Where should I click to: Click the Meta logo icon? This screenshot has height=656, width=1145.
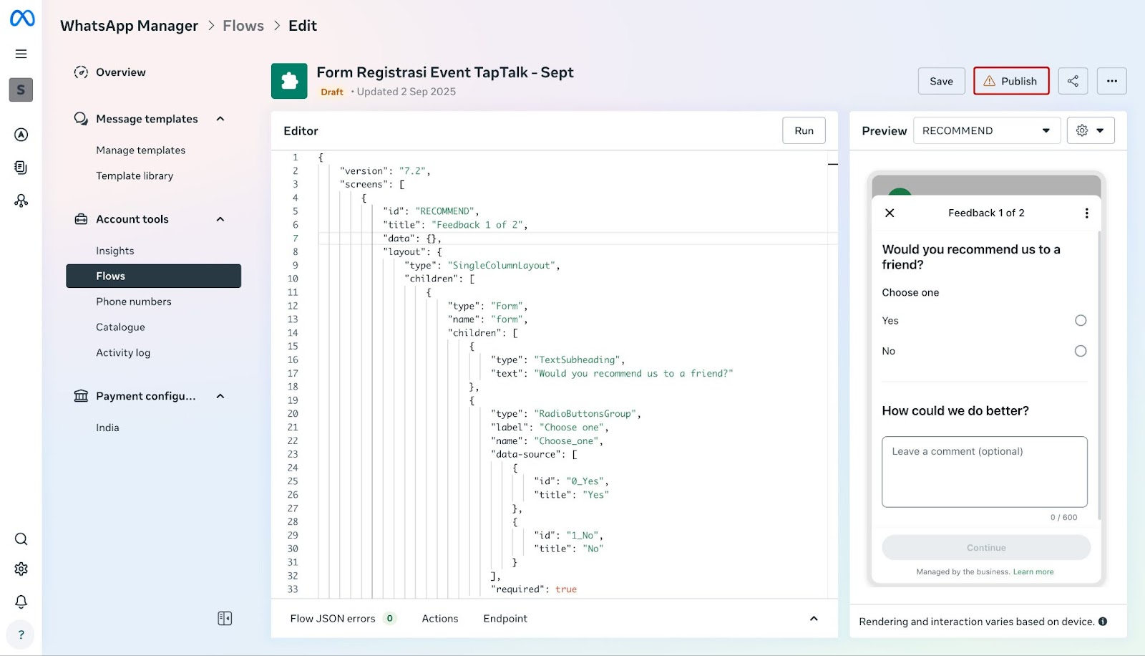click(21, 18)
